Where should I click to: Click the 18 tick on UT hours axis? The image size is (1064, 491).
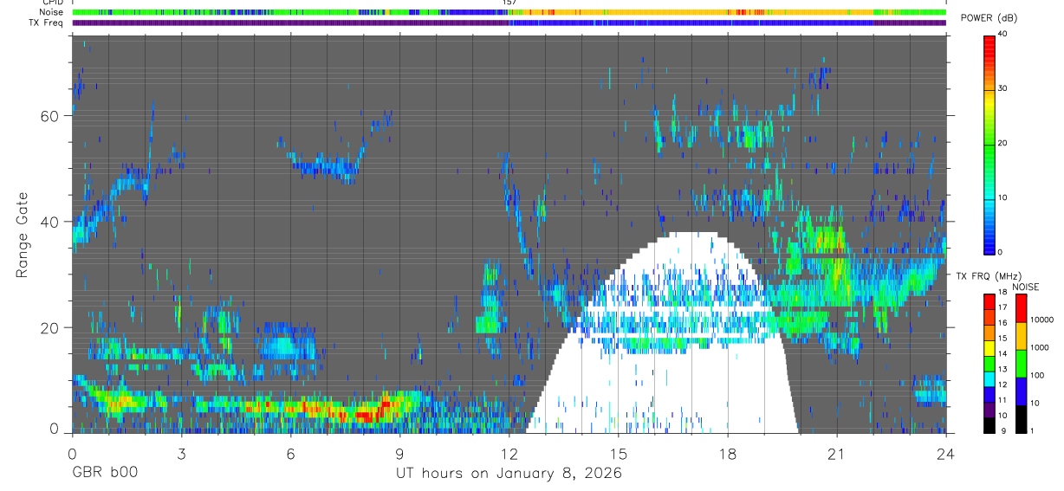727,454
